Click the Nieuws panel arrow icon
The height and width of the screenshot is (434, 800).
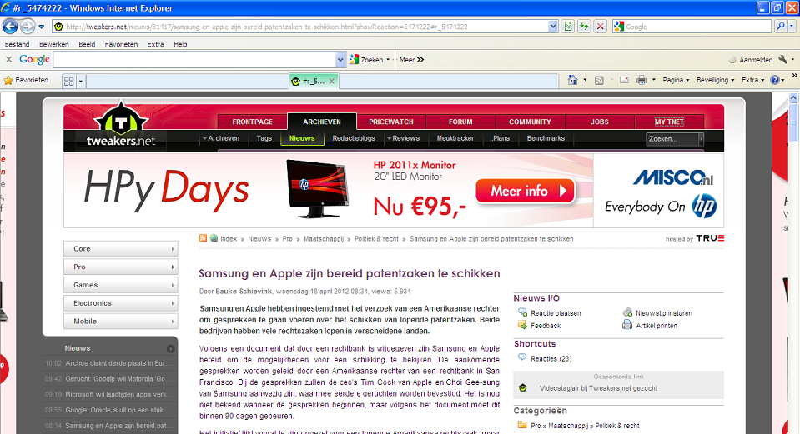click(170, 349)
